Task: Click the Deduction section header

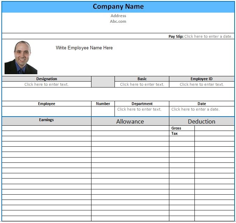Action: pyautogui.click(x=201, y=121)
